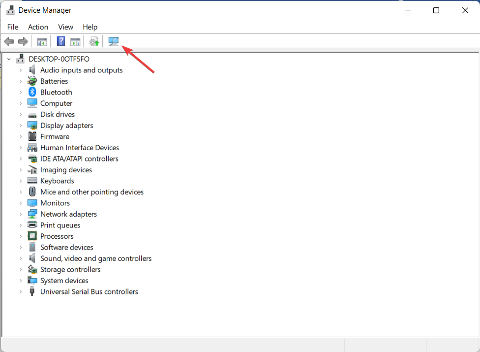Select the Human Interface Devices label
480x352 pixels.
click(80, 148)
